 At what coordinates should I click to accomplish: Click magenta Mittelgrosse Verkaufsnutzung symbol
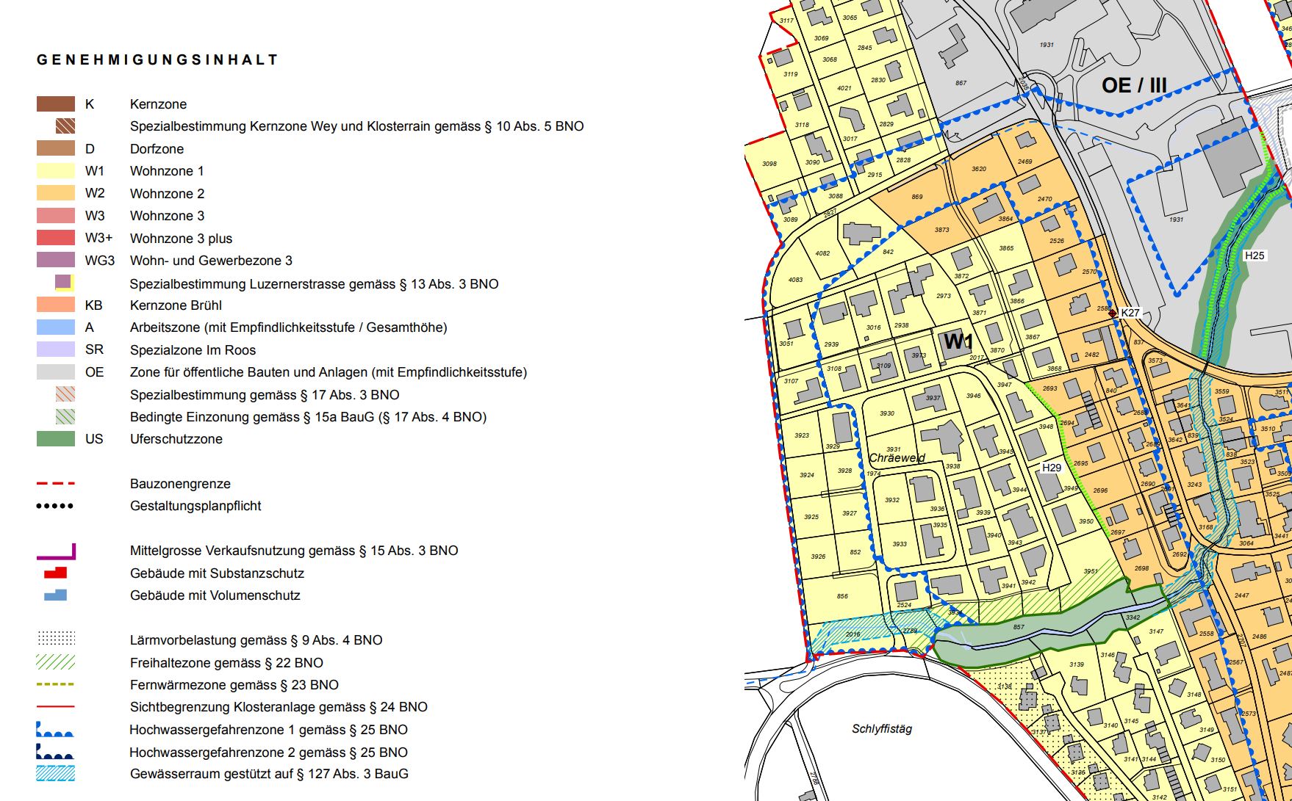[56, 551]
